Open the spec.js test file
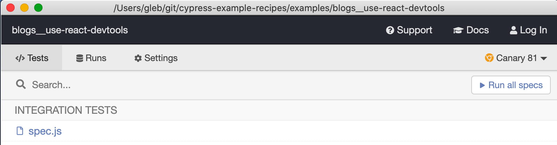557x145 pixels. pyautogui.click(x=45, y=131)
